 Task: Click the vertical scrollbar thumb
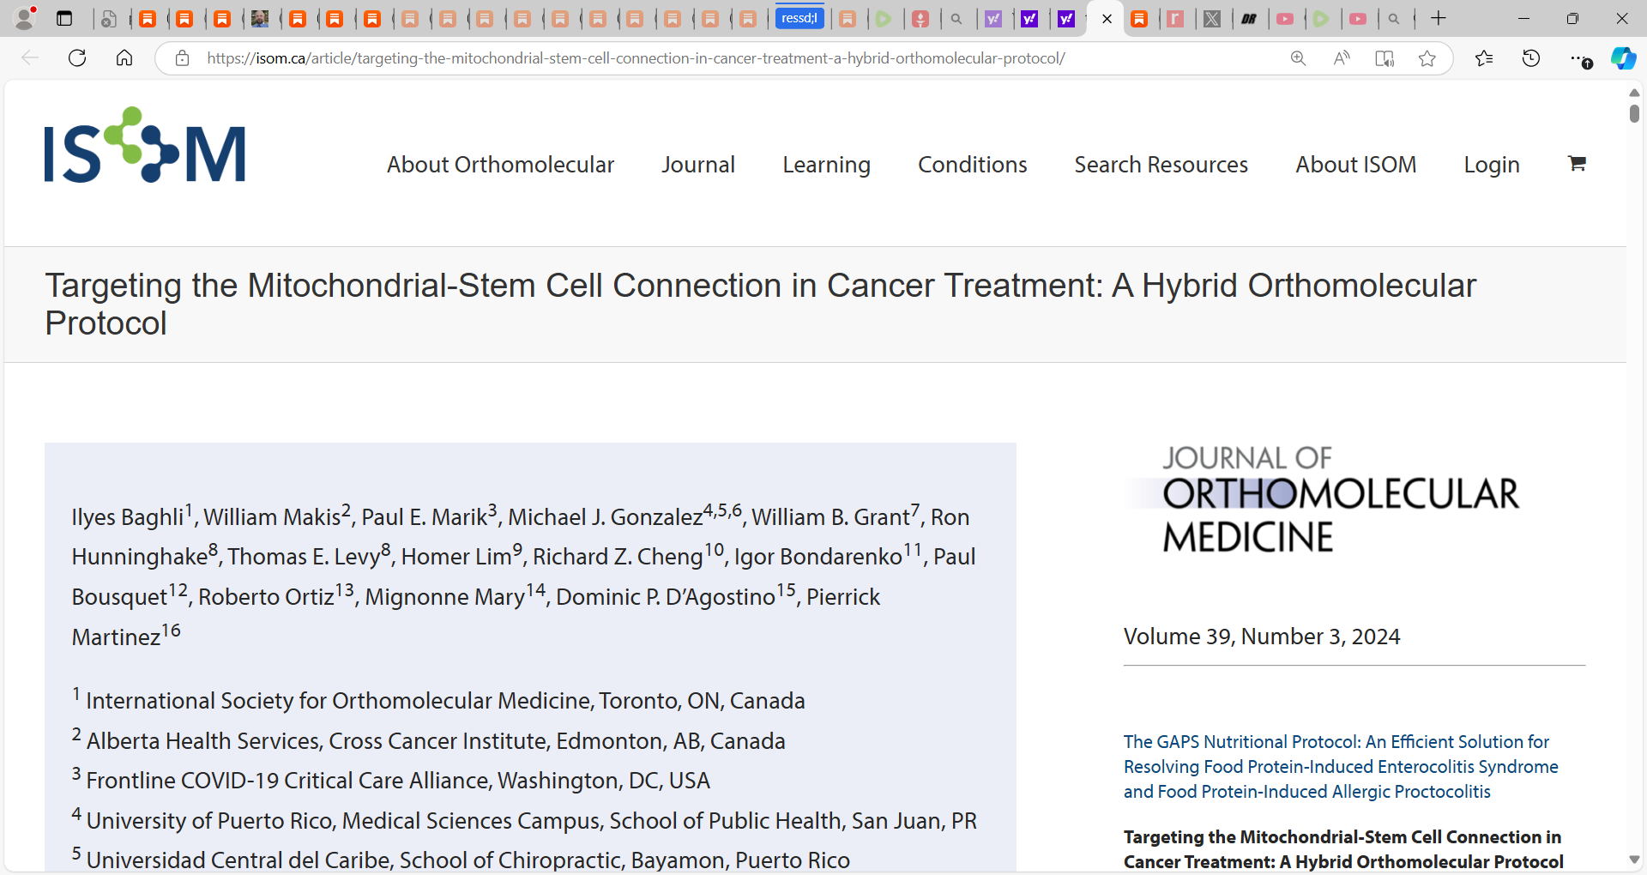[1634, 113]
